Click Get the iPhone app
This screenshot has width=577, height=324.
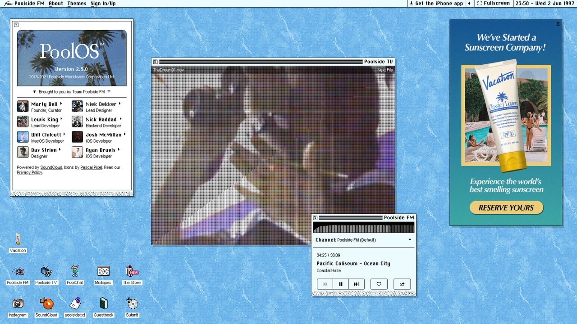(x=436, y=4)
